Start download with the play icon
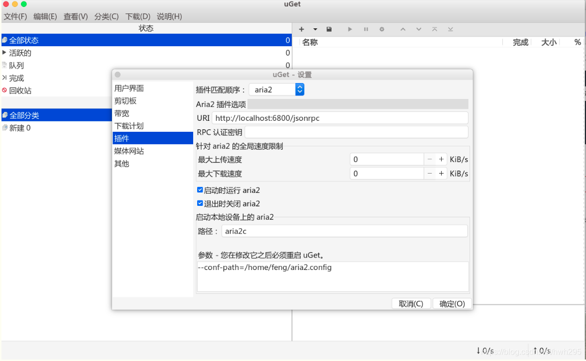 [350, 29]
